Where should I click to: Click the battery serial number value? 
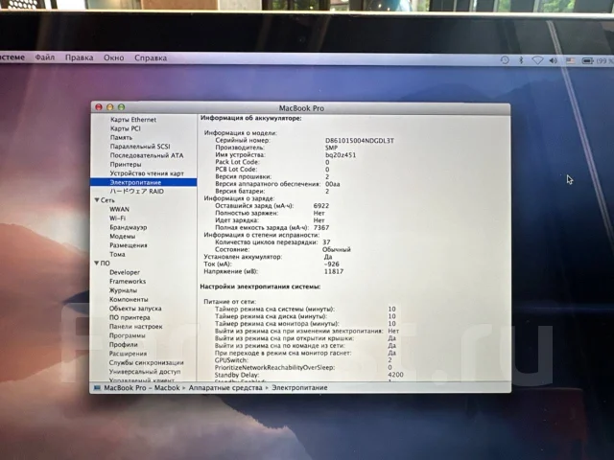[360, 141]
